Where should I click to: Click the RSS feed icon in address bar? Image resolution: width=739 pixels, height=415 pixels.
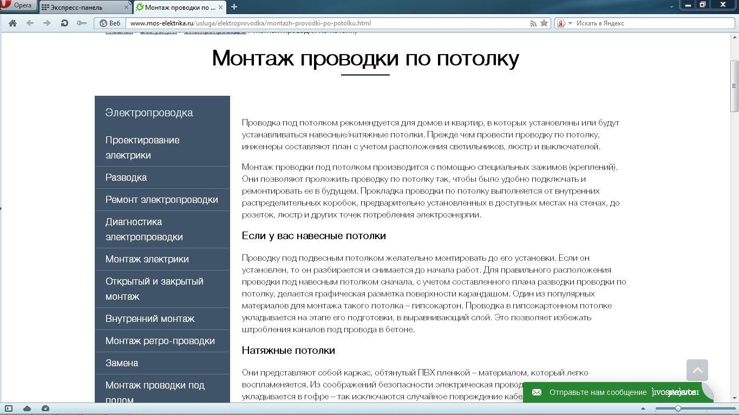(533, 23)
